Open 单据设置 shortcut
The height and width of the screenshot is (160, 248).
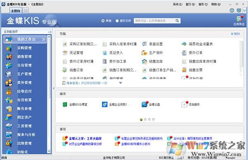(152, 44)
